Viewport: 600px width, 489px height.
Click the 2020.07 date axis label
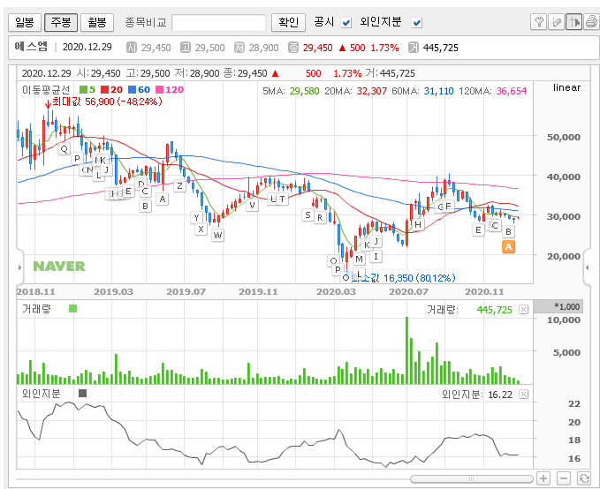[408, 291]
